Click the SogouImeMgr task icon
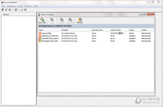163x107 pixels. 40,33
